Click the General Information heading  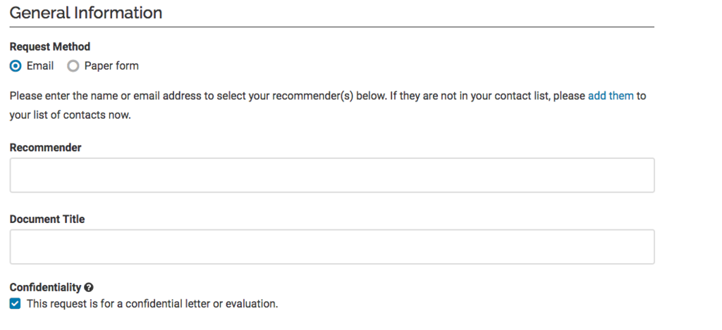[x=86, y=13]
